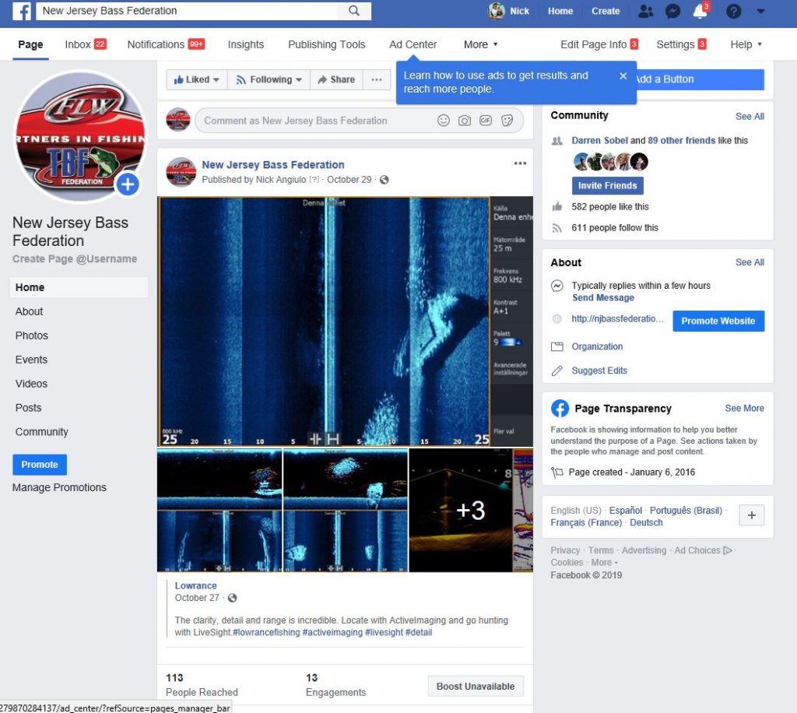The width and height of the screenshot is (797, 713).
Task: Close the ads tip popup
Action: (x=623, y=76)
